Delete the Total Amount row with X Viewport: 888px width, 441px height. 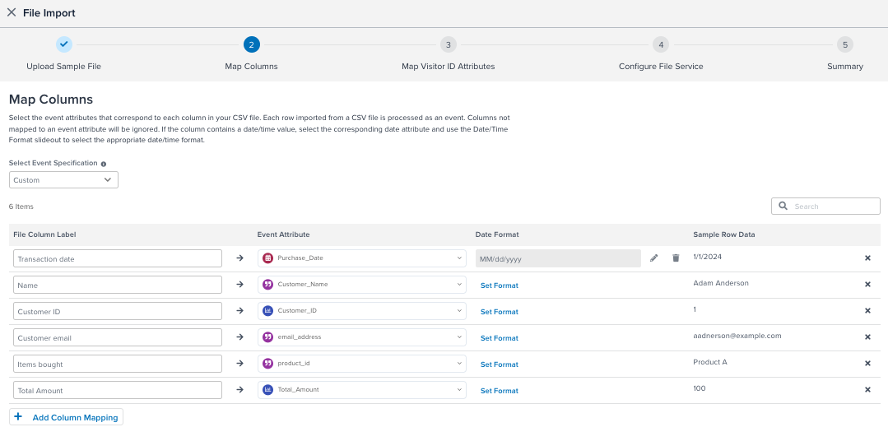pos(867,390)
